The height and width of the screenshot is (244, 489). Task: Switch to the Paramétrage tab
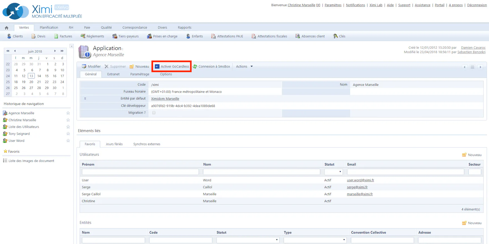[140, 74]
